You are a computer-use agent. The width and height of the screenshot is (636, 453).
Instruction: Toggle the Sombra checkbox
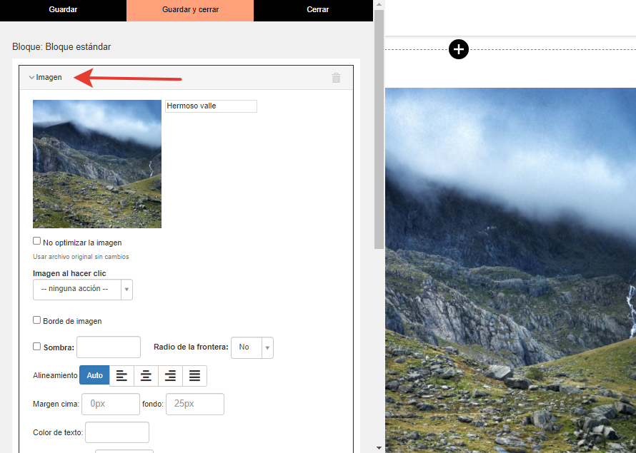(37, 347)
